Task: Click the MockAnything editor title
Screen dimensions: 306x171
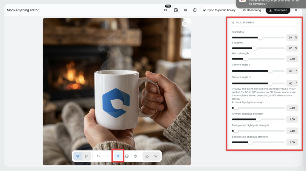Action: (23, 10)
